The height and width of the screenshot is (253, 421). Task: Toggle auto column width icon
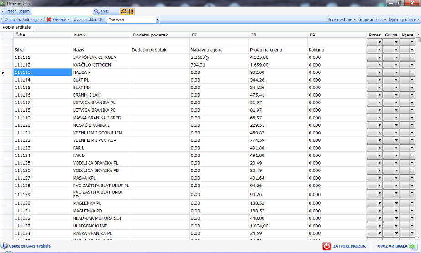(123, 11)
